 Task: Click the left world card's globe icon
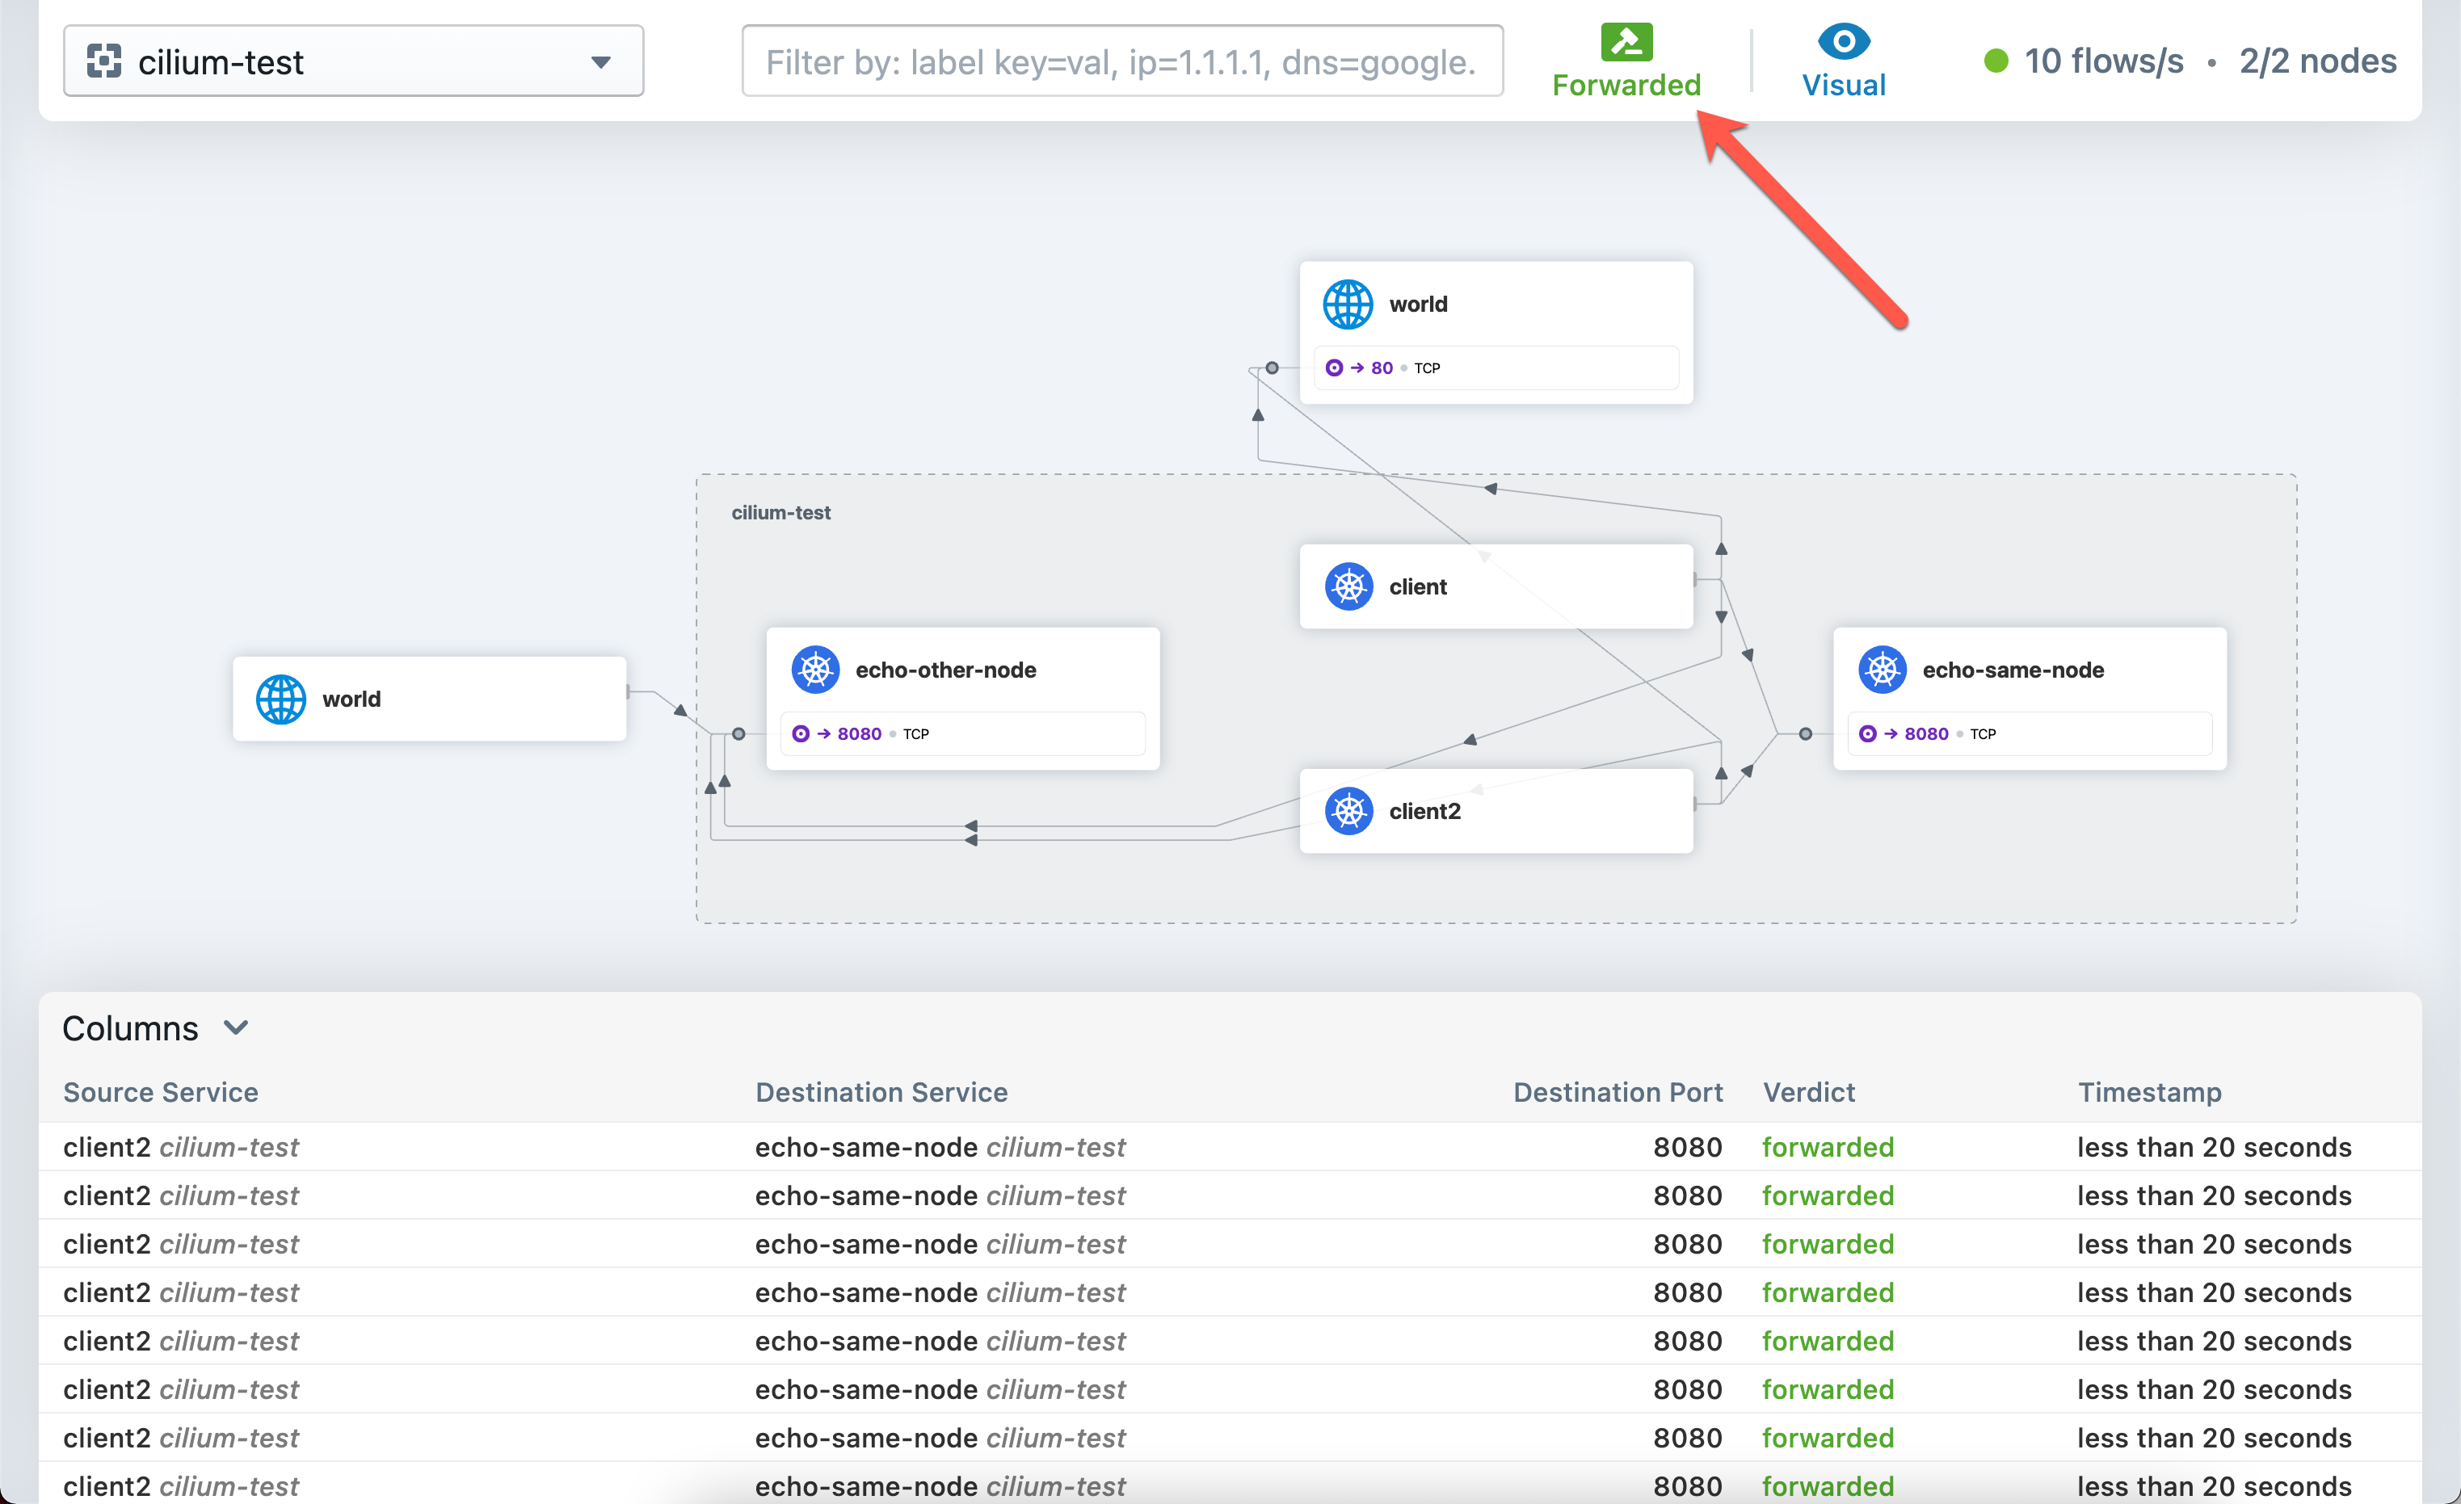click(x=280, y=699)
